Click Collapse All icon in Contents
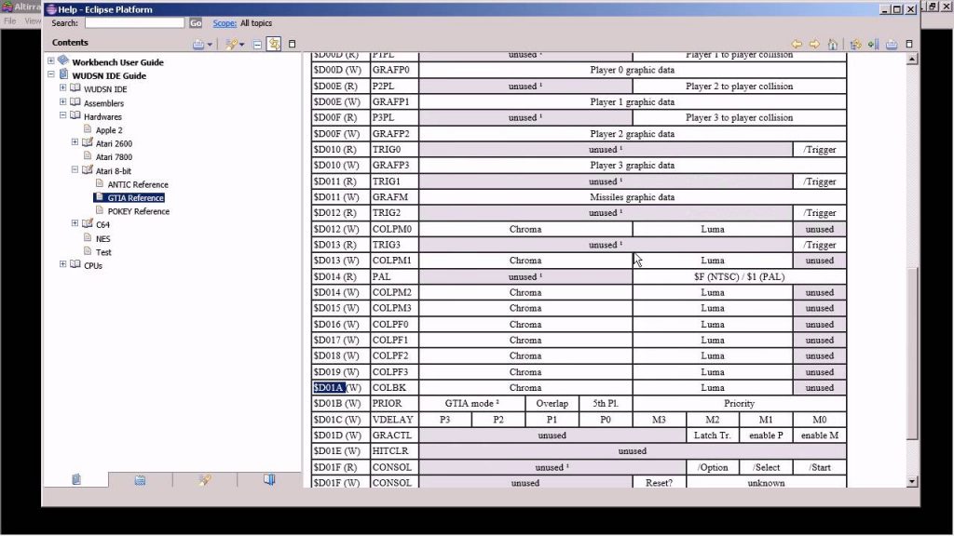The width and height of the screenshot is (954, 536). click(x=256, y=44)
